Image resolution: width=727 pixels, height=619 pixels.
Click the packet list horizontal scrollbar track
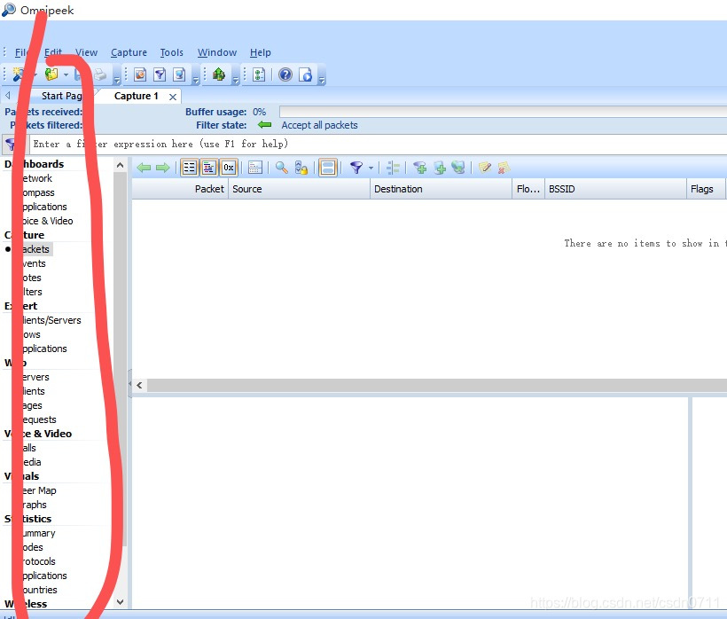point(437,385)
